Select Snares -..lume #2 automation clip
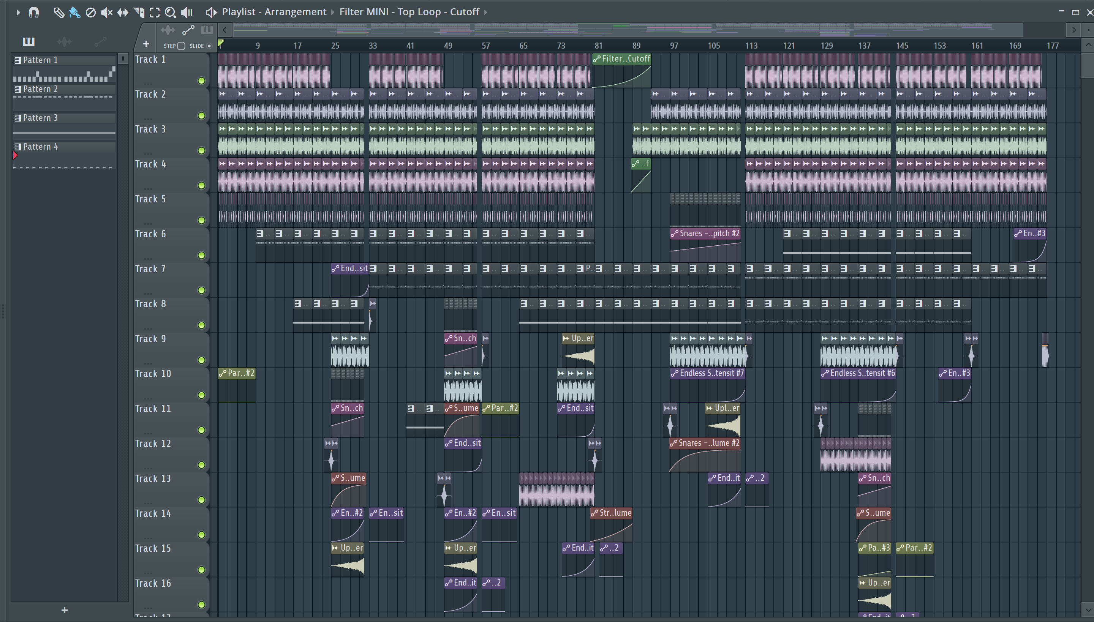Image resolution: width=1094 pixels, height=622 pixels. [705, 455]
